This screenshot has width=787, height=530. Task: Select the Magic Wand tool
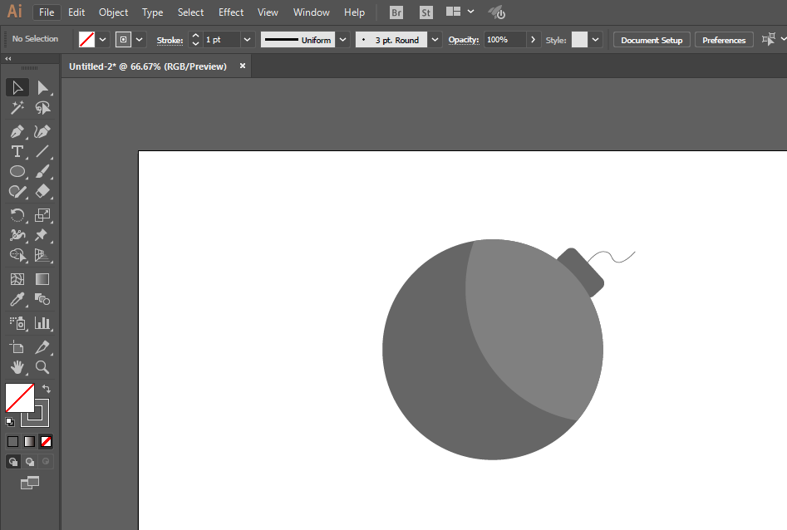[x=17, y=108]
